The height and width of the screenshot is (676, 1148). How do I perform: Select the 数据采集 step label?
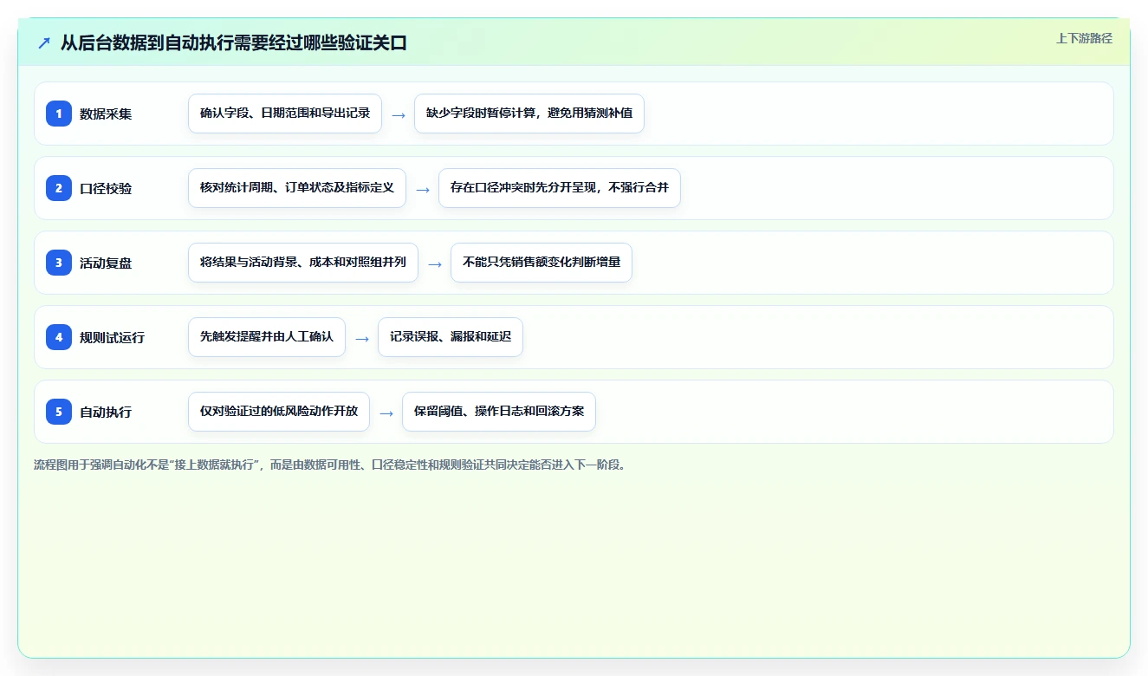106,114
